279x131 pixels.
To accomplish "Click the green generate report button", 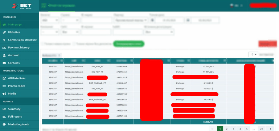I will click(129, 44).
